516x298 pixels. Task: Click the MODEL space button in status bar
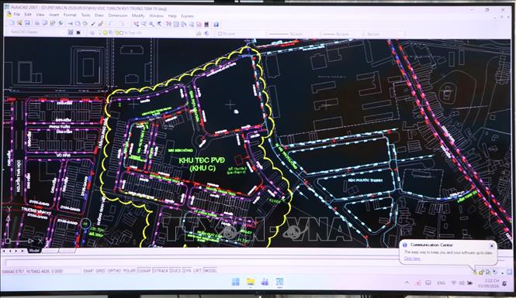(x=210, y=270)
